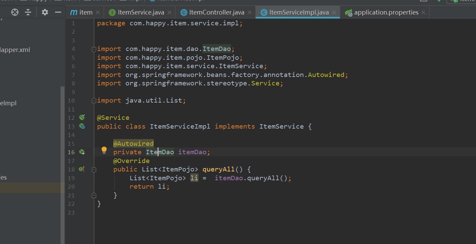The width and height of the screenshot is (476, 244).
Task: Click autowired dependency gutter icon on line 16
Action: click(x=82, y=152)
